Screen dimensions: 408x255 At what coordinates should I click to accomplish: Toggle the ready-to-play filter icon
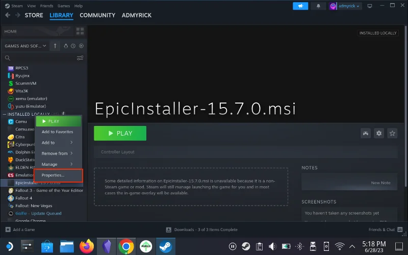click(81, 46)
